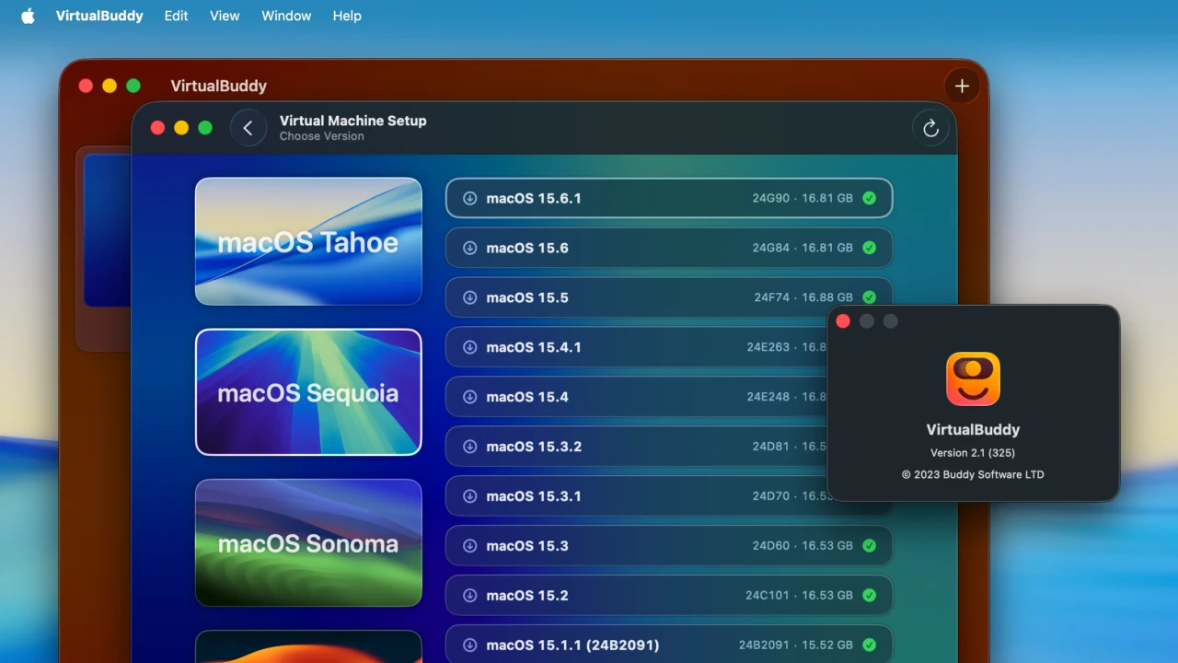The image size is (1178, 663).
Task: Click the download icon next to macOS 15.2
Action: point(470,595)
